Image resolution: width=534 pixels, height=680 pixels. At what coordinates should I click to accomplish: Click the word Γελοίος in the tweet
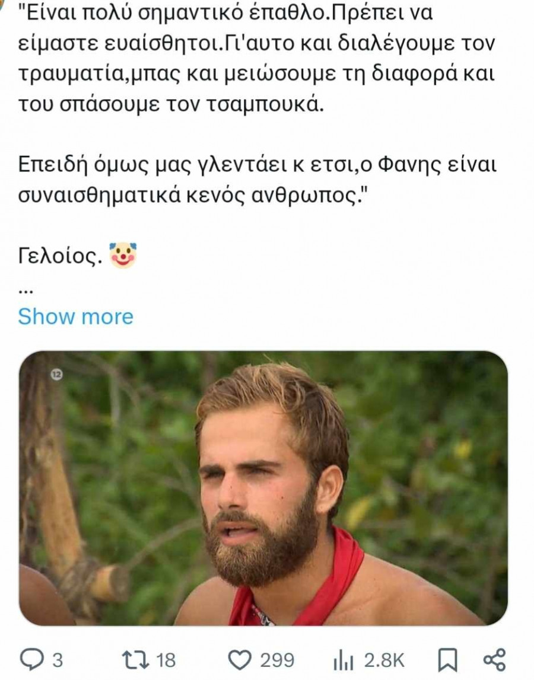tap(60, 256)
